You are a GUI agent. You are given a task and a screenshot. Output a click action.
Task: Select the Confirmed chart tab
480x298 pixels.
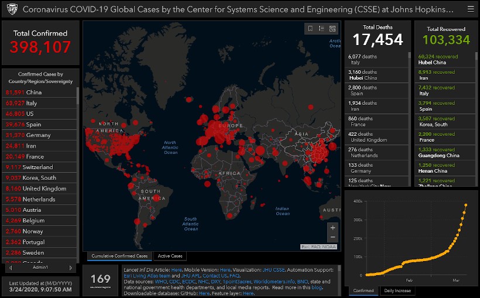point(364,290)
